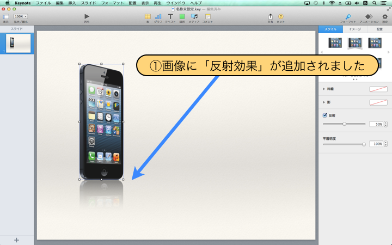This screenshot has width=392, height=245.
Task: Open the 表示 view options icon in the toolbar
Action: pos(6,16)
